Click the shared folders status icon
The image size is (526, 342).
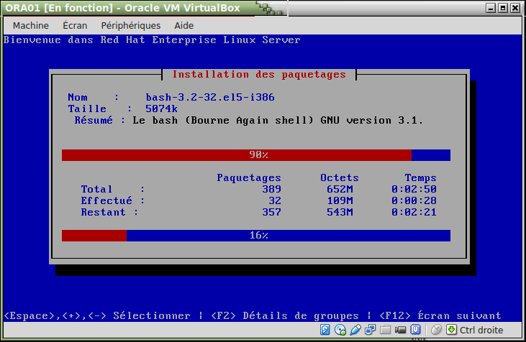pyautogui.click(x=386, y=330)
